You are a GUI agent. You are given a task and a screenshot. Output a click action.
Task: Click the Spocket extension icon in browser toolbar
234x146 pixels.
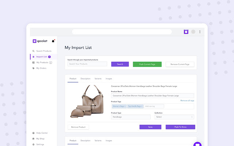(186, 32)
